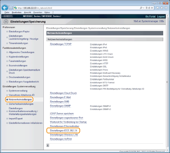Click the Einstellungen/Speicherung gear icon

tap(6, 22)
